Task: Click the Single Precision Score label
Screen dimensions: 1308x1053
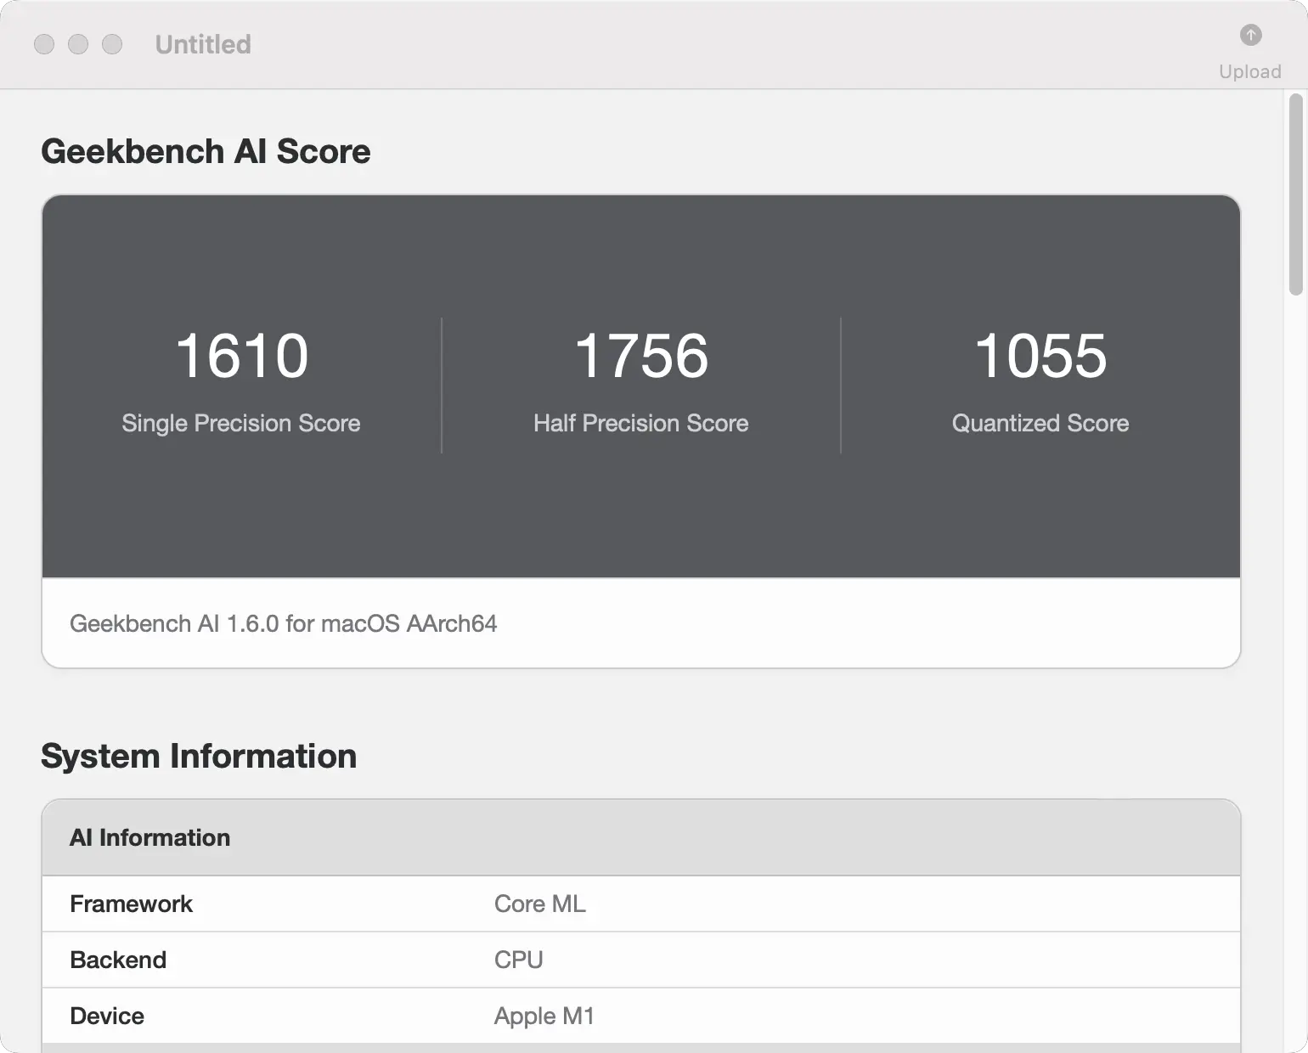Action: pos(241,423)
